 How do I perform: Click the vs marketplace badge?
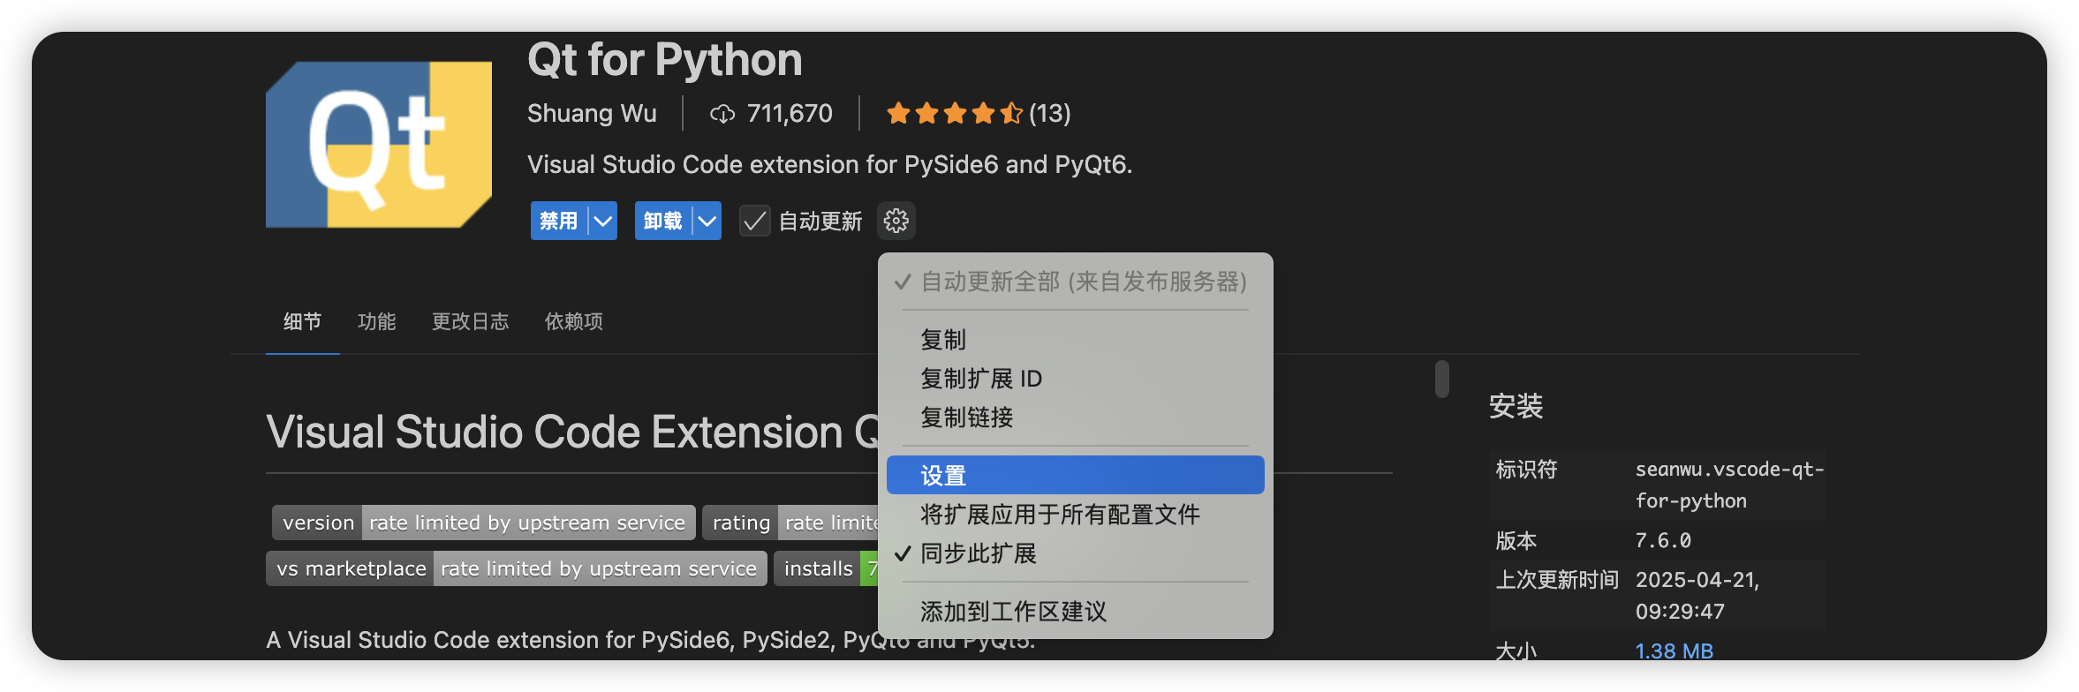coord(516,568)
